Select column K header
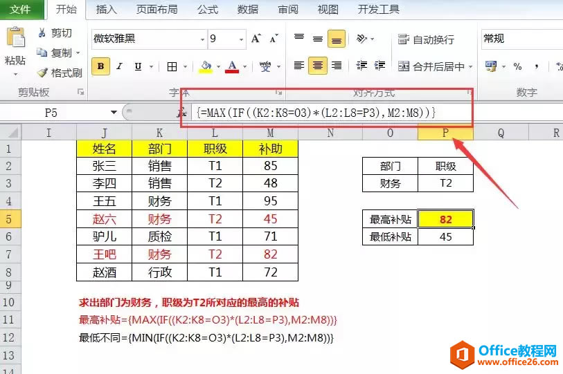The width and height of the screenshot is (563, 374). [x=159, y=133]
